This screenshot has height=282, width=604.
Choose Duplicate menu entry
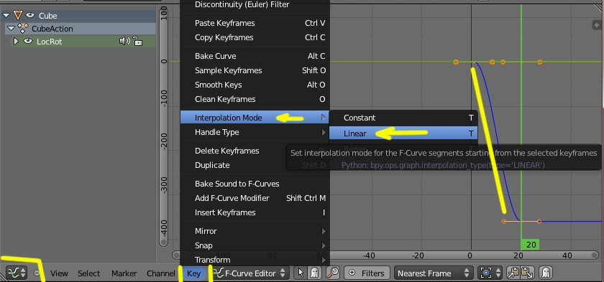coord(255,165)
